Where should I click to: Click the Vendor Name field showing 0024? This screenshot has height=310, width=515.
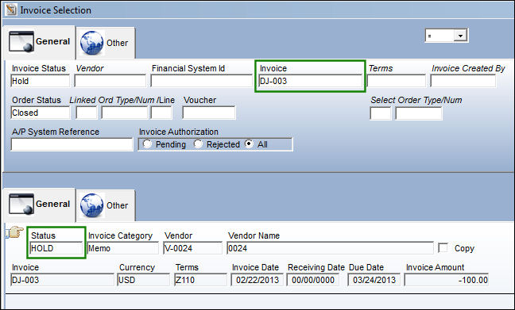pos(330,248)
